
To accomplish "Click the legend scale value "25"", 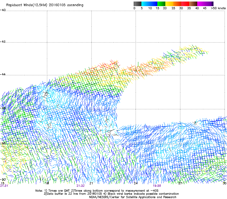I will (x=173, y=8).
